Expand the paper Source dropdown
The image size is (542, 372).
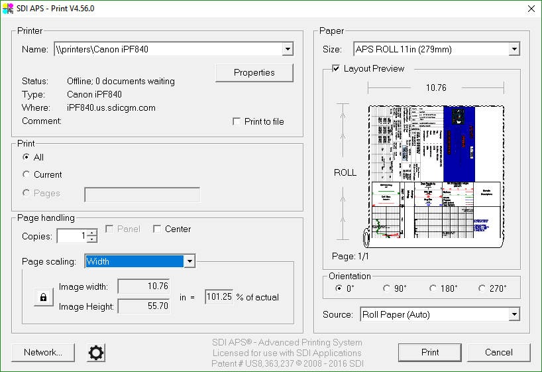pos(514,314)
